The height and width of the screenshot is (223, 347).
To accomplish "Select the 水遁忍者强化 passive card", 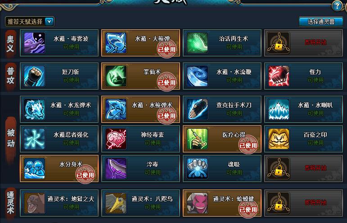I will click(59, 139).
